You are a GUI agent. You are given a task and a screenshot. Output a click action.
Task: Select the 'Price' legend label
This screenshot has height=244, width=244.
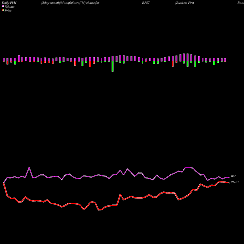8,11
